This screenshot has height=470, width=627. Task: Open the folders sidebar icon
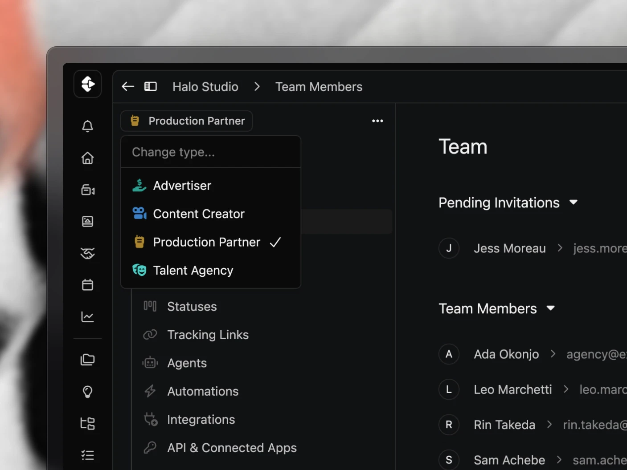point(88,360)
